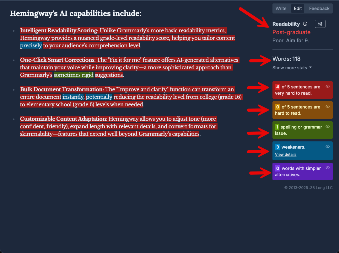Click the 'Post-graduate' readability grade
The height and width of the screenshot is (253, 339).
[291, 32]
